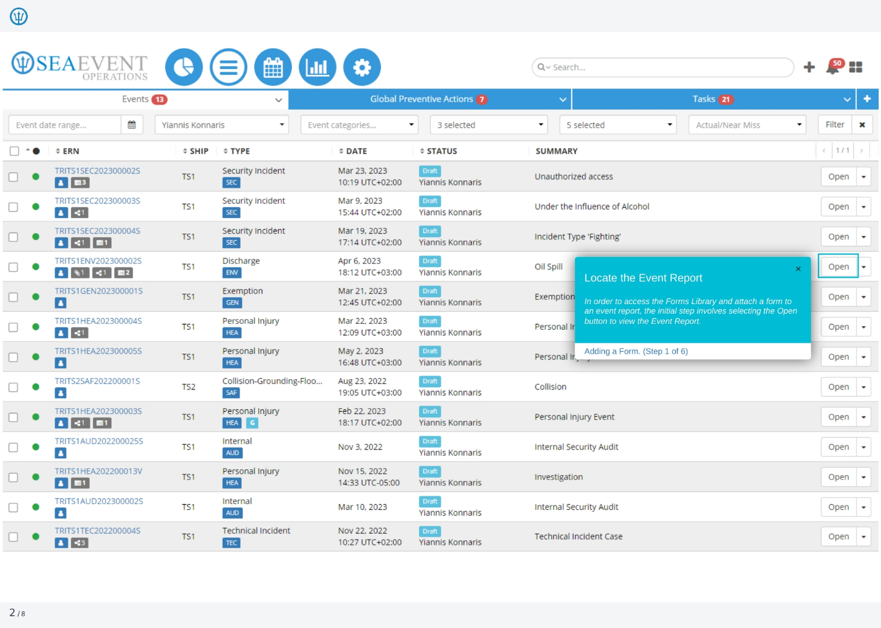
Task: Expand Open options arrow for Oil Spill row
Action: coord(864,267)
